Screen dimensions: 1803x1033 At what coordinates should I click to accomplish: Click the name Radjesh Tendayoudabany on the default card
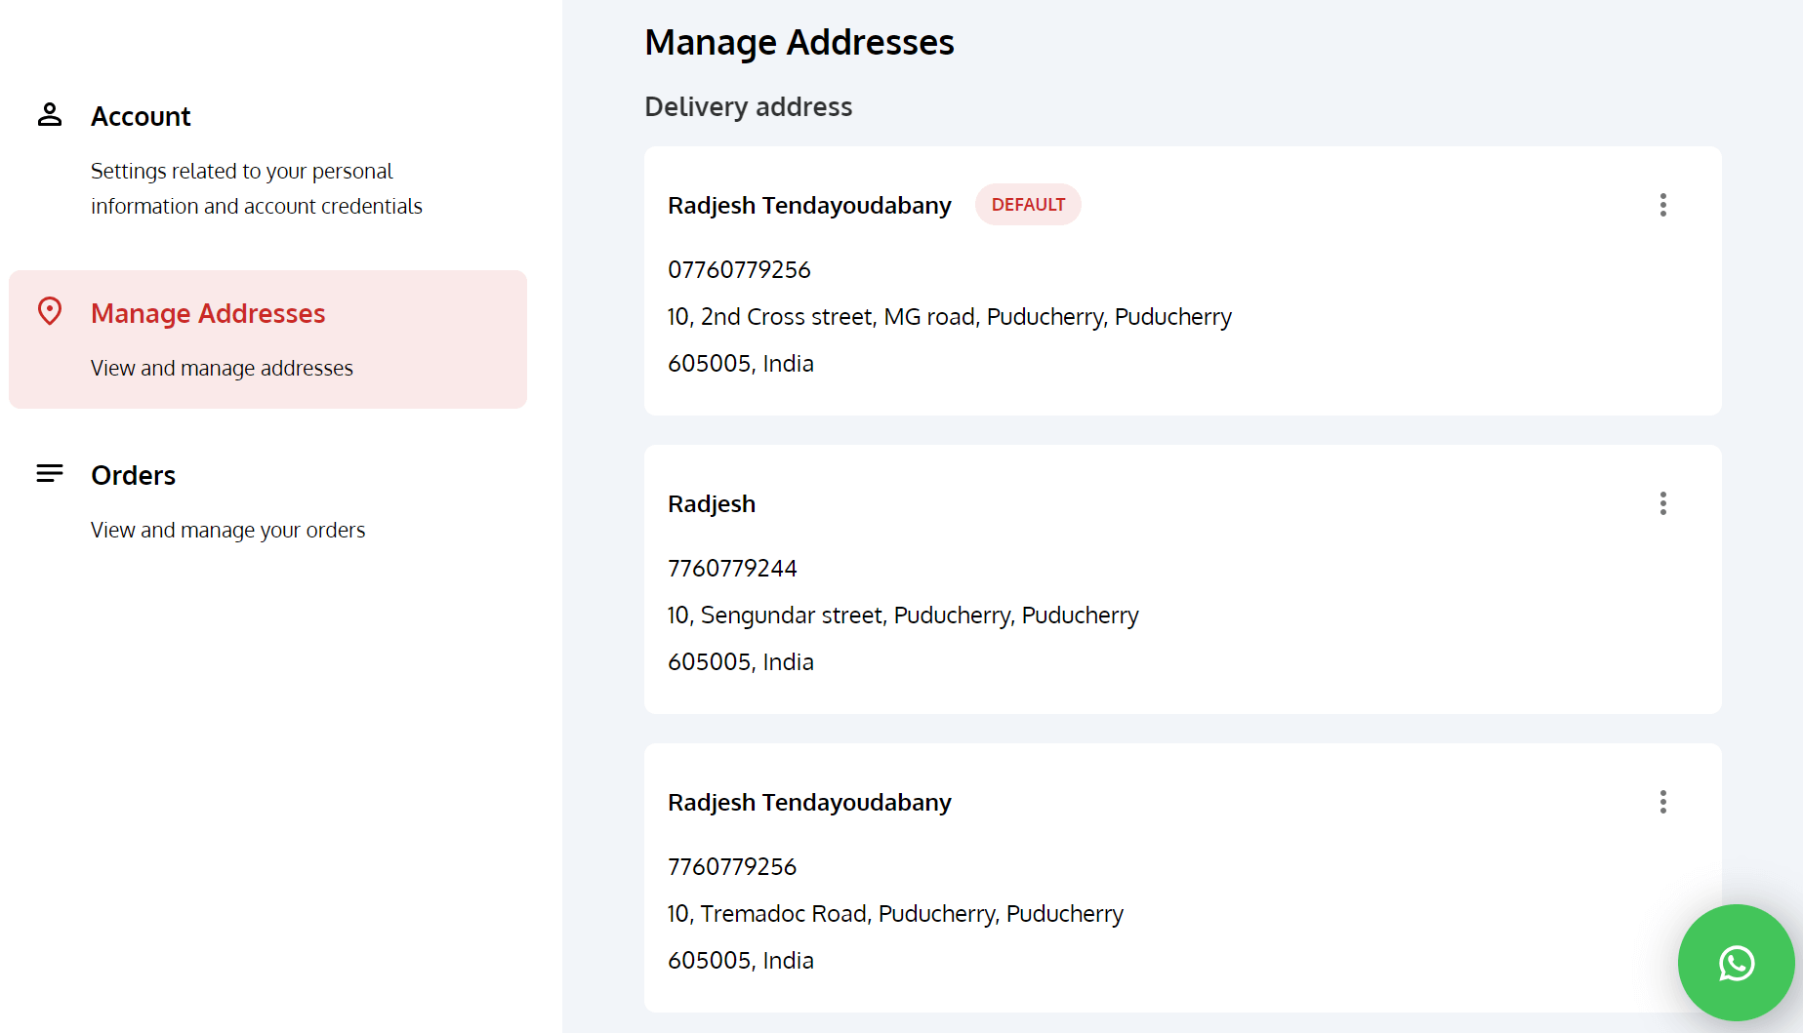point(809,206)
